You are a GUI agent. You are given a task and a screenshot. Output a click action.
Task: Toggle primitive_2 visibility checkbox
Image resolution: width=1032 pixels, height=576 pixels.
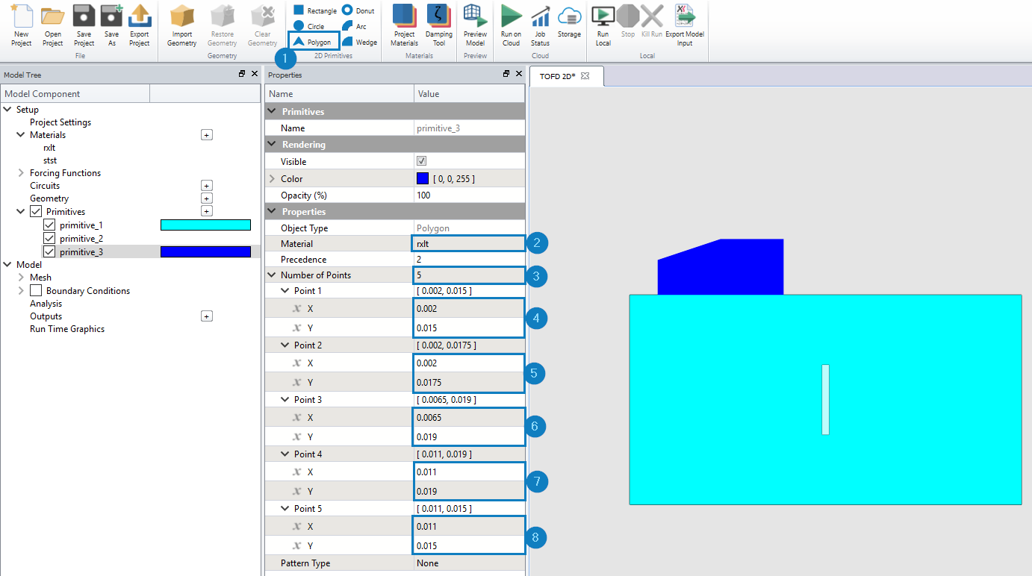coord(49,239)
